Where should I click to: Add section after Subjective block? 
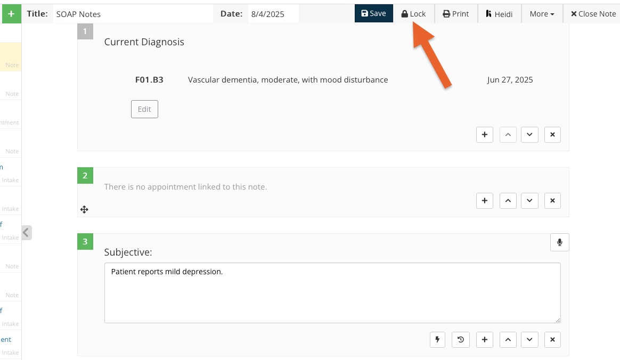(x=484, y=339)
